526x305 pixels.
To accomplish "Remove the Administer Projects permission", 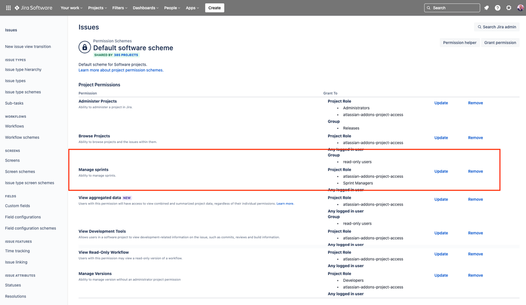I will point(475,103).
